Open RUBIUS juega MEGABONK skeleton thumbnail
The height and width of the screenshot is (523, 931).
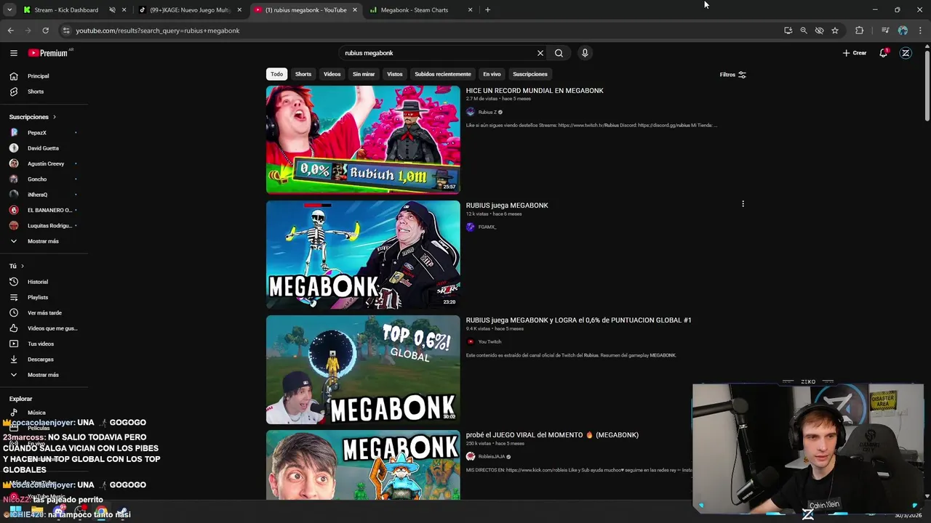coord(363,255)
